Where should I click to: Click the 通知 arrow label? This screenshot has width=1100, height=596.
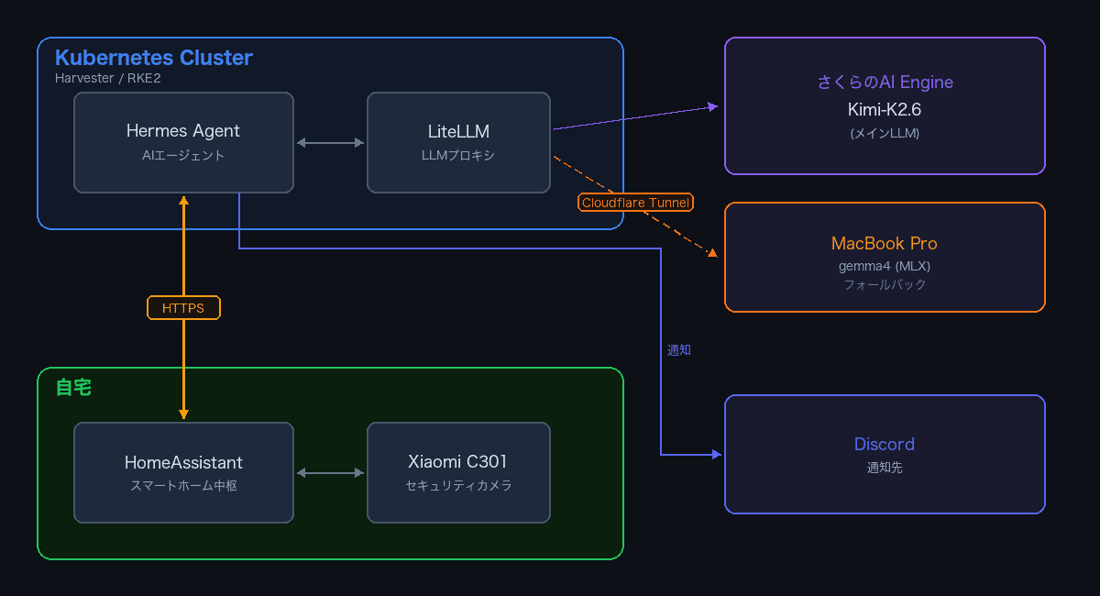pos(679,350)
